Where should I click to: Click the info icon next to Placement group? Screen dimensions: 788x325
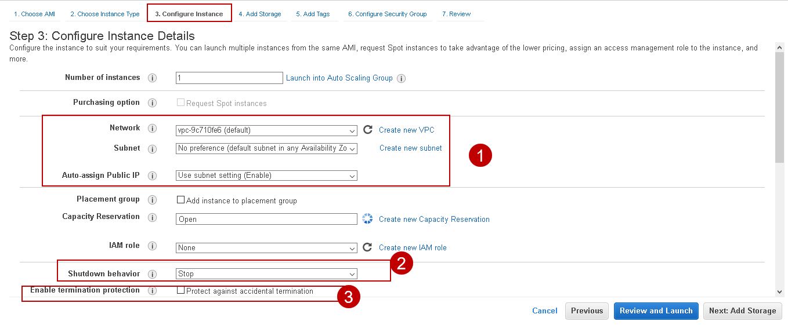coord(153,200)
